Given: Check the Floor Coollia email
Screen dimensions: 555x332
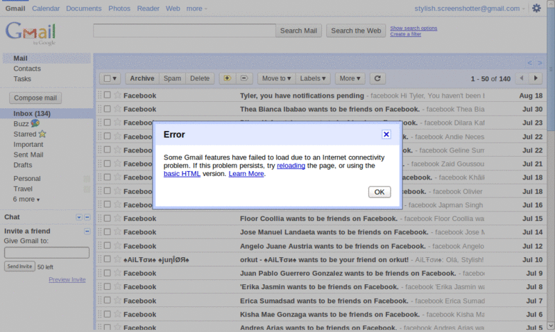Looking at the screenshot, I should [x=108, y=218].
